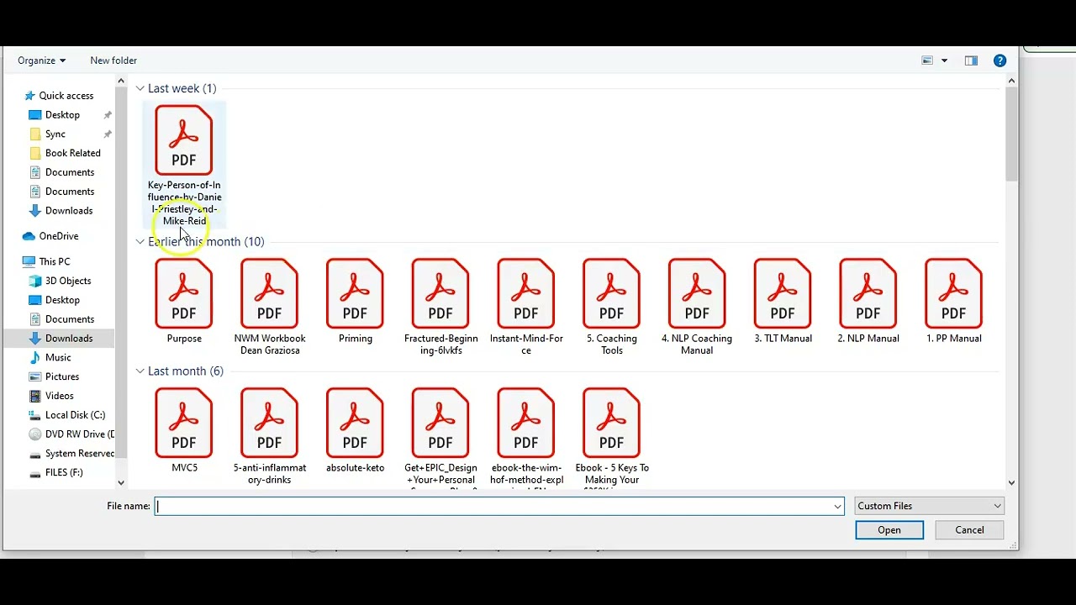Viewport: 1076px width, 605px height.
Task: Open the view options dropdown arrow
Action: click(x=944, y=60)
